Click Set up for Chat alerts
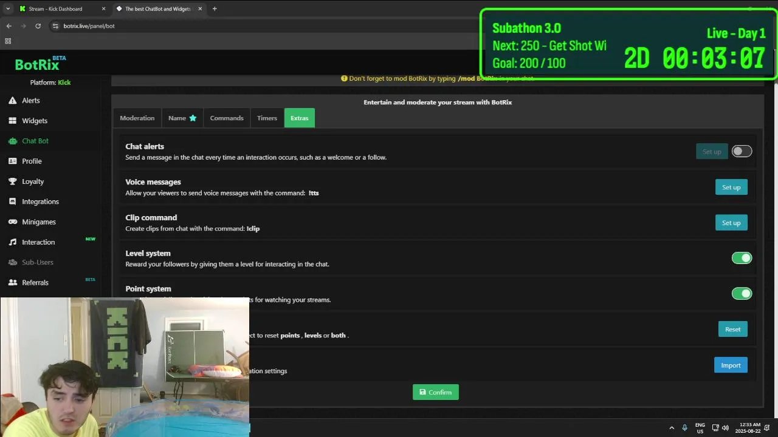 pos(712,152)
